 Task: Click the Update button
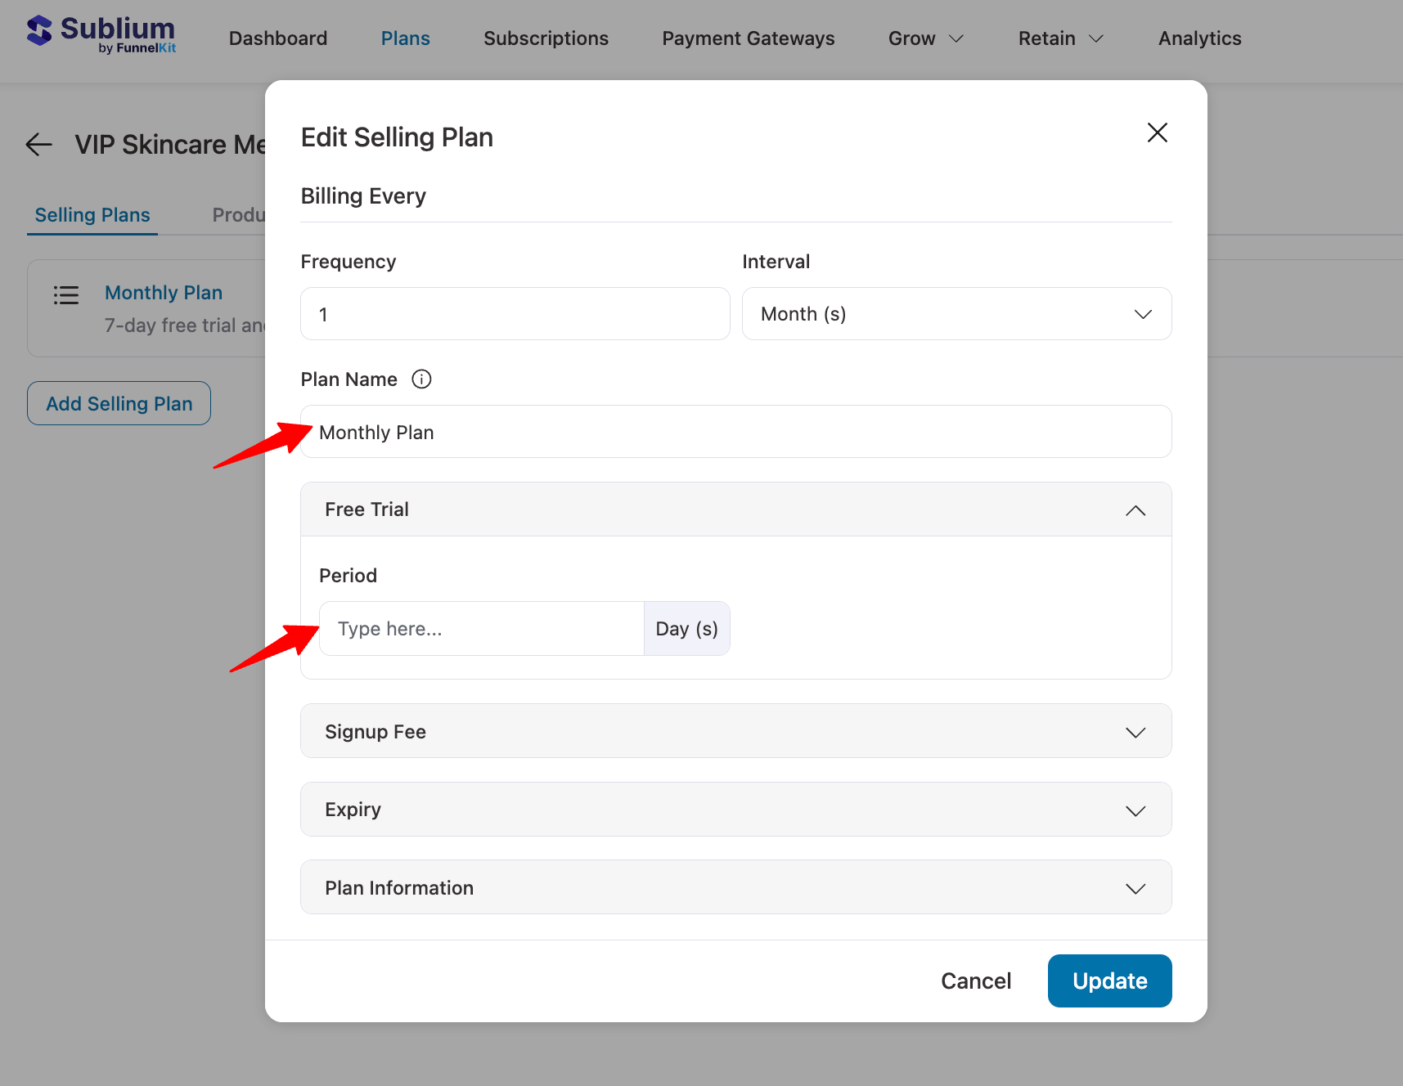click(1109, 981)
